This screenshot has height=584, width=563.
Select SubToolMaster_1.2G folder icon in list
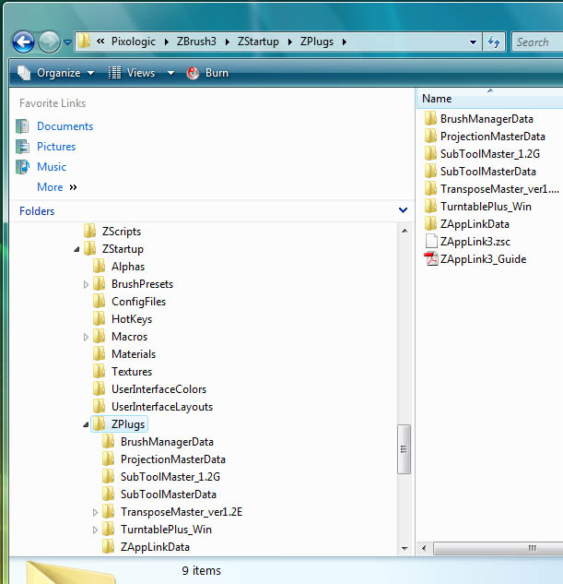click(x=430, y=153)
